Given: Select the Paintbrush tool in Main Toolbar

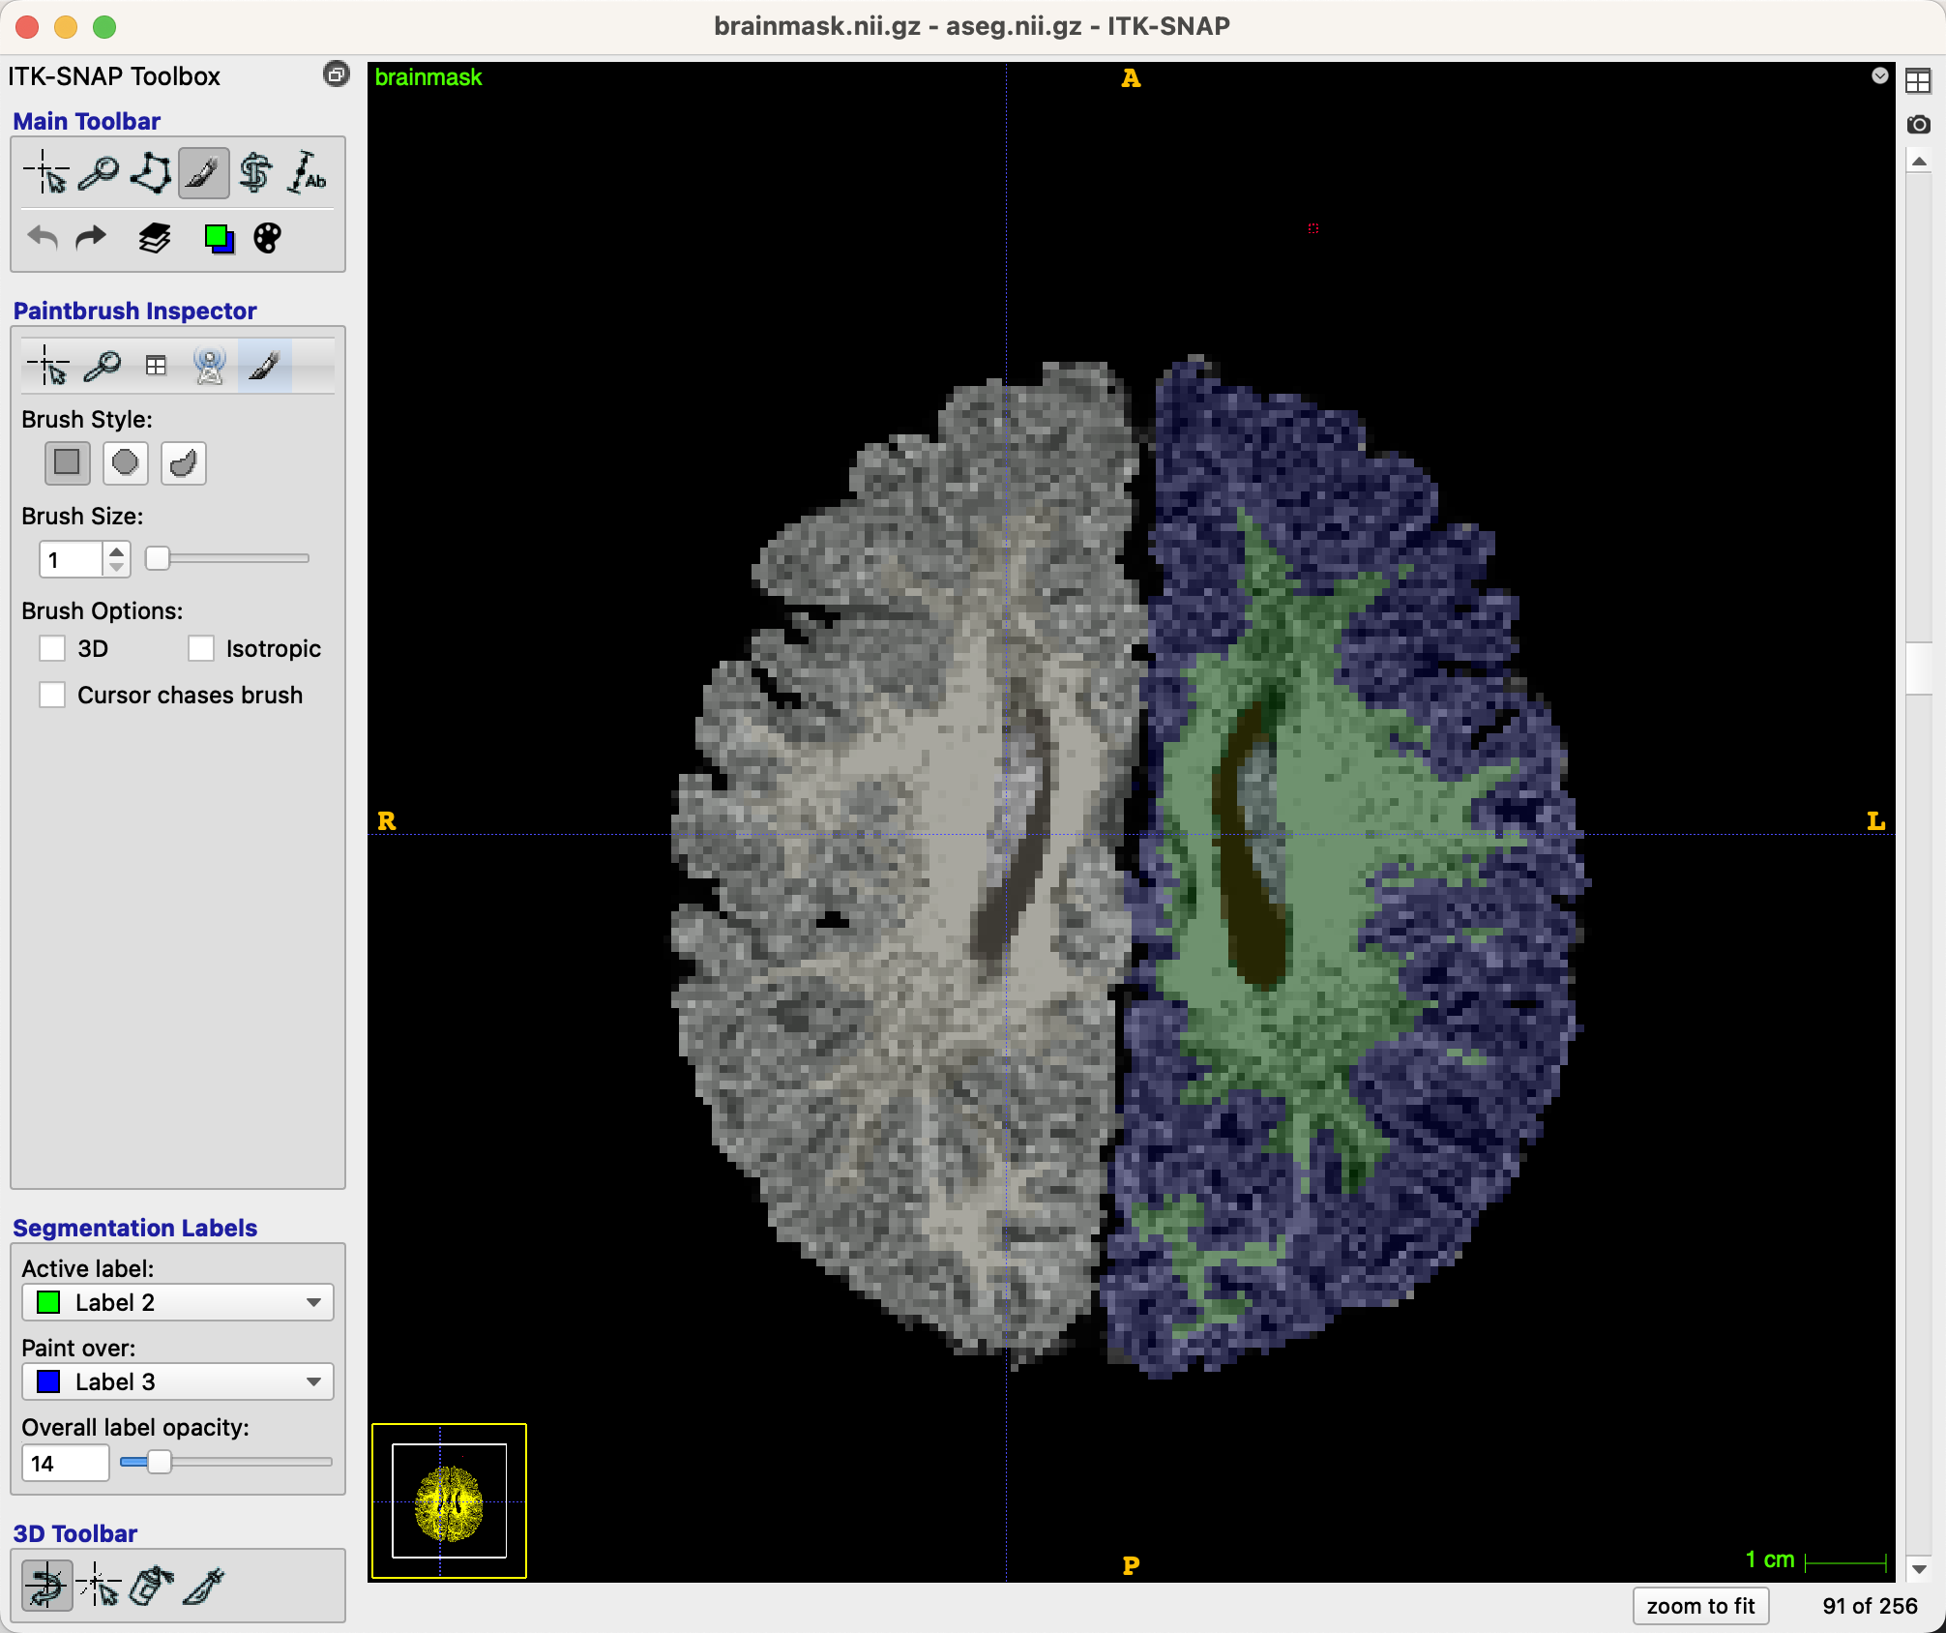Looking at the screenshot, I should [203, 174].
